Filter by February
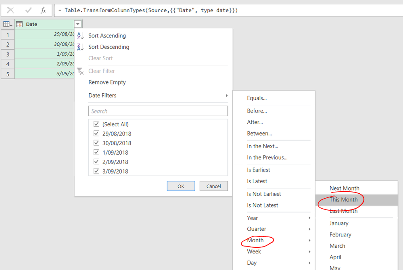This screenshot has width=403, height=270. 340,235
